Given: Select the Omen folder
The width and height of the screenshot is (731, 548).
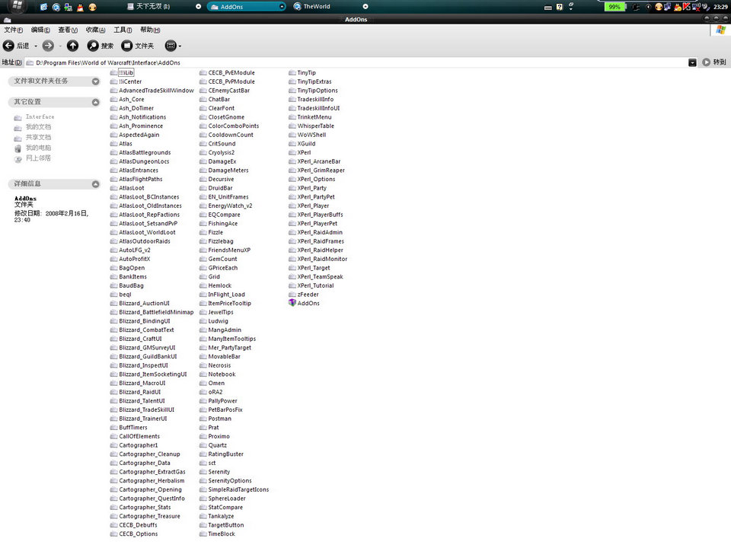Looking at the screenshot, I should pyautogui.click(x=212, y=383).
